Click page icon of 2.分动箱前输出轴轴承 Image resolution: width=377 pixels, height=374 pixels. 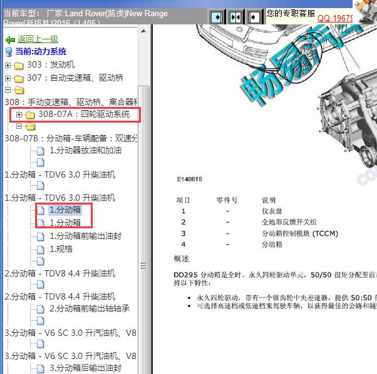coord(40,309)
